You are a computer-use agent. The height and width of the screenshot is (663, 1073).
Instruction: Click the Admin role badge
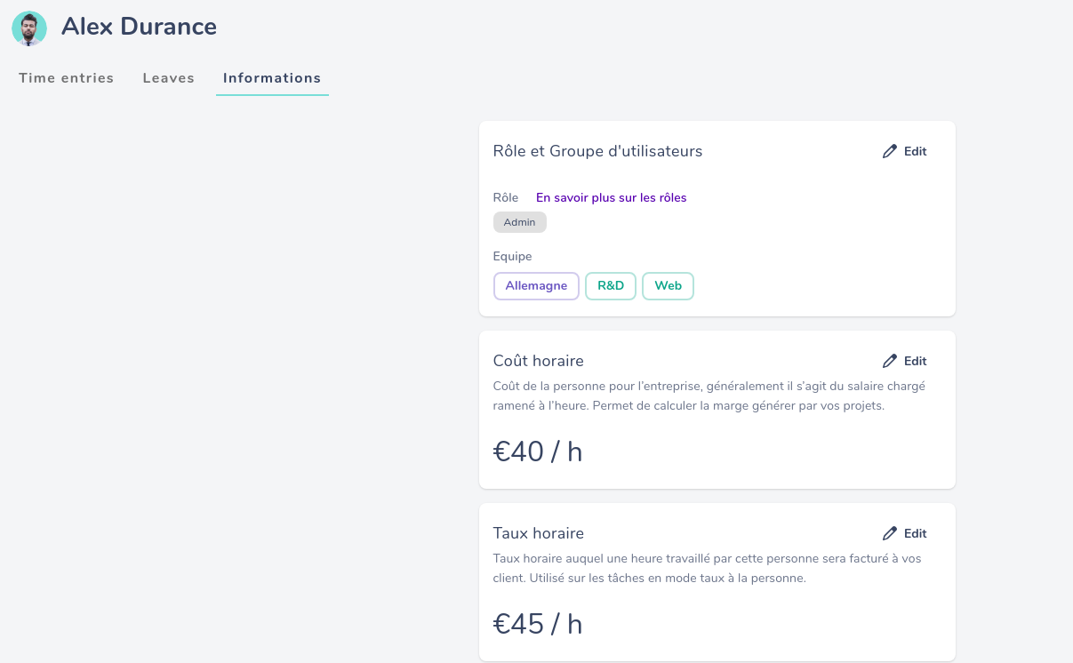click(x=520, y=222)
